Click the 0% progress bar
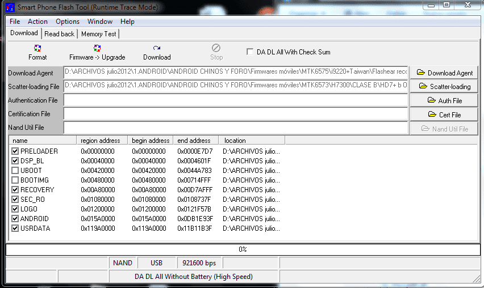Viewport: 484px width, 288px height. pyautogui.click(x=243, y=249)
